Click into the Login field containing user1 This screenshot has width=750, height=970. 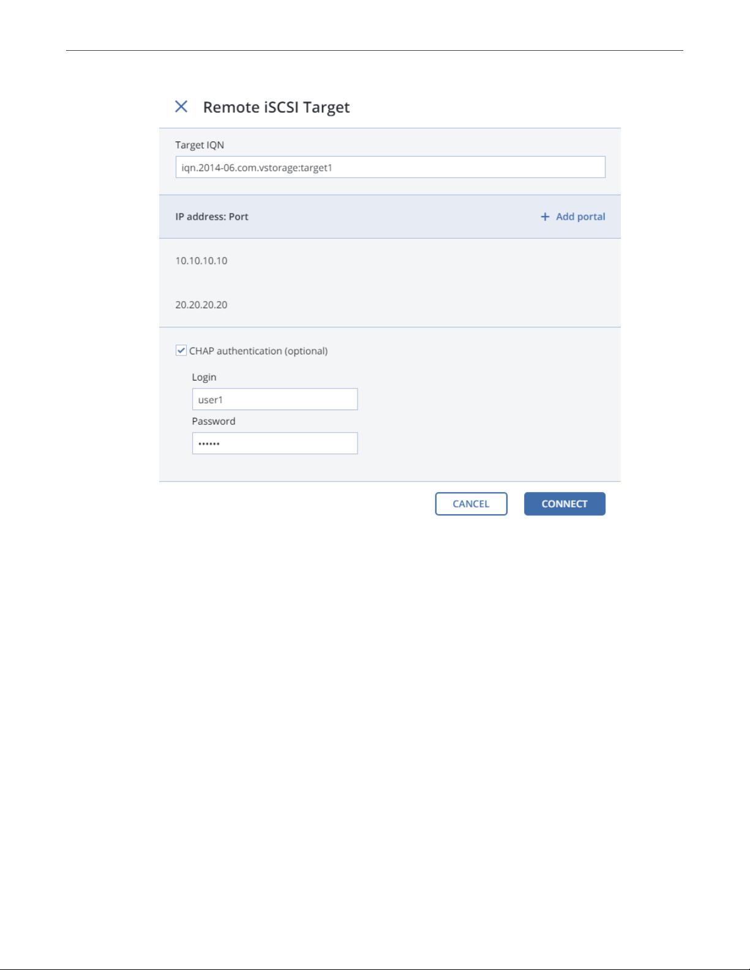[275, 399]
